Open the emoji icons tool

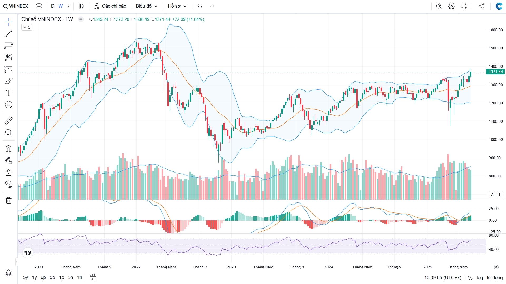pyautogui.click(x=8, y=105)
